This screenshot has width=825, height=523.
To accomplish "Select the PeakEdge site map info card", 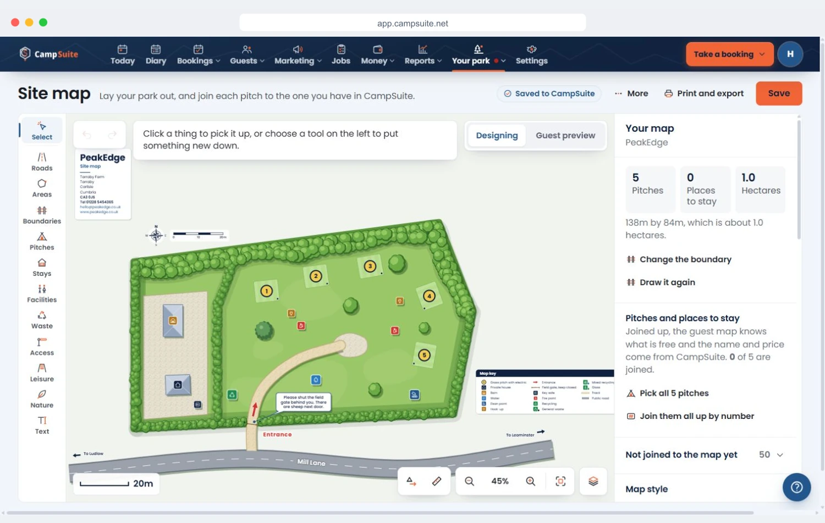I will (x=103, y=184).
